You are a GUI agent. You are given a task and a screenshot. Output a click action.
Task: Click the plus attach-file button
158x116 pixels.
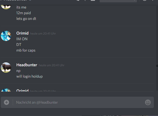(x=6, y=102)
